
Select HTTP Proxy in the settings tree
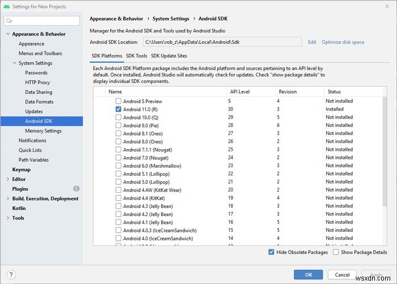(x=37, y=82)
